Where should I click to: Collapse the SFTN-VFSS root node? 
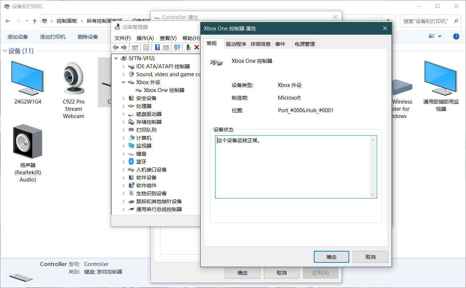[x=116, y=58]
